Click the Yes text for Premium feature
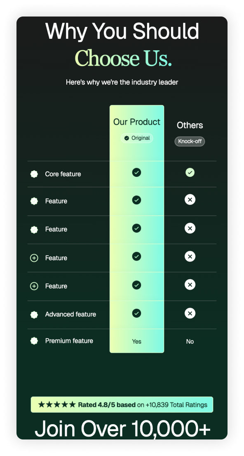The image size is (244, 456). coord(137,342)
